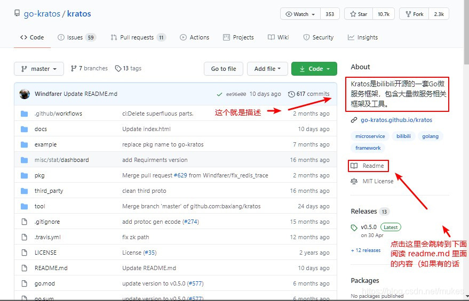Open the v0.5.0 release link
469x301 pixels.
point(369,227)
